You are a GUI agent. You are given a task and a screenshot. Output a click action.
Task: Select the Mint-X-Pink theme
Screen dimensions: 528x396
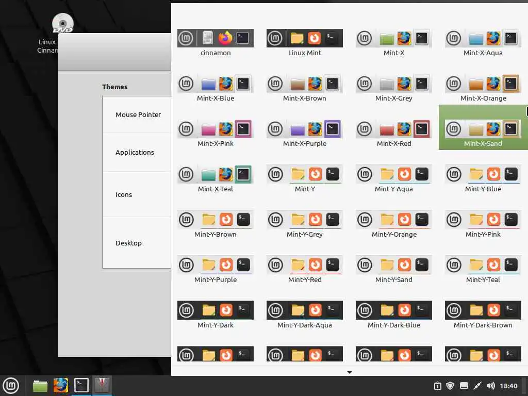(215, 134)
